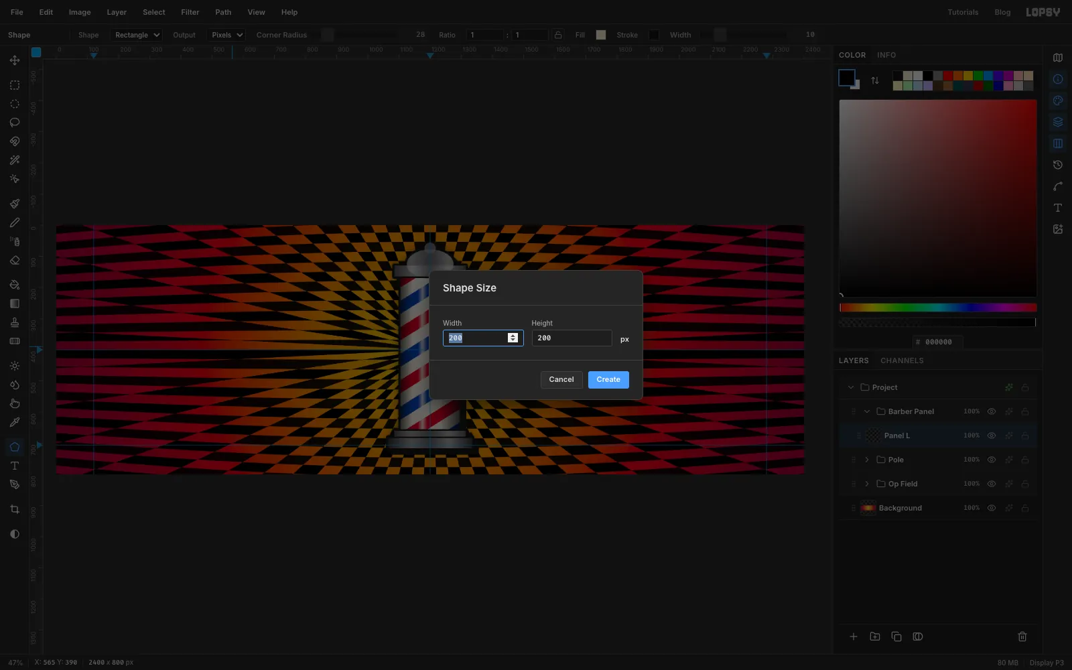Click Create in Shape Size dialog
1072x670 pixels.
tap(608, 380)
